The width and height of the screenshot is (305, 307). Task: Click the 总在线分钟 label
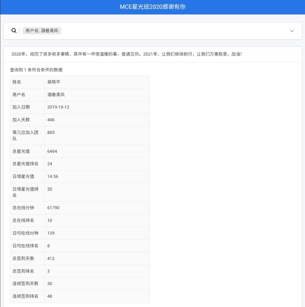[x=23, y=208]
